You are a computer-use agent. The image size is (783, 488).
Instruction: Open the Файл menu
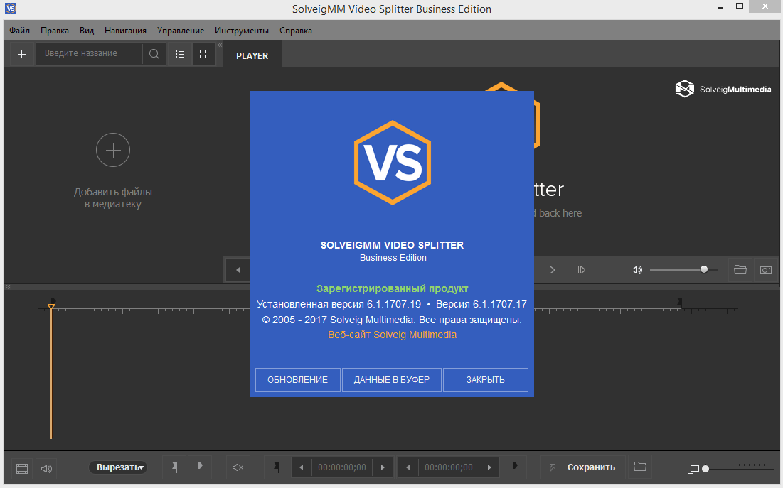[x=19, y=31]
